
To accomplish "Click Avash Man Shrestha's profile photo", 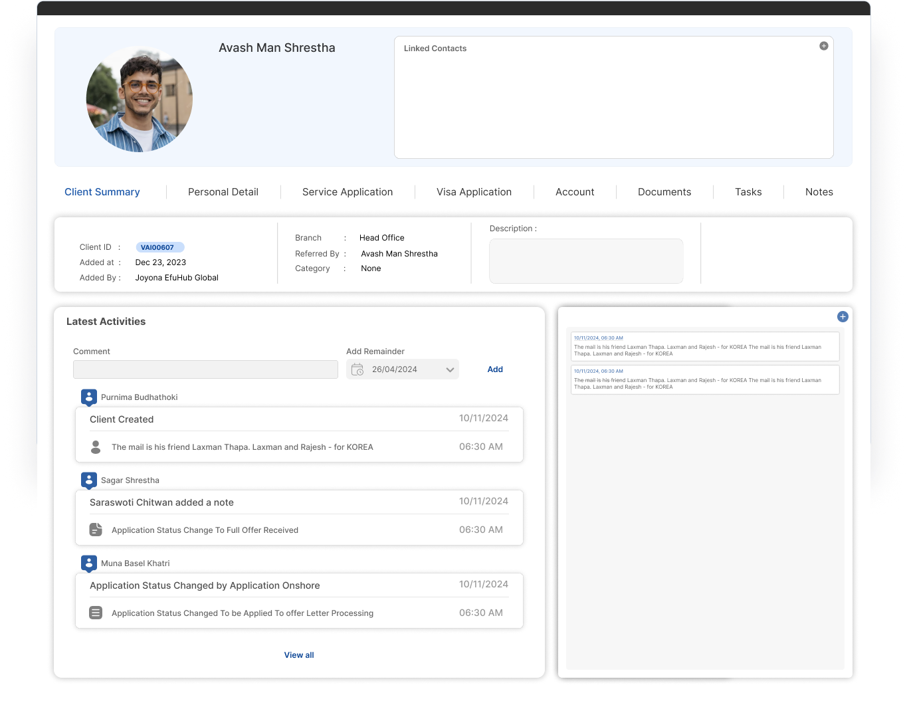I will (x=140, y=100).
